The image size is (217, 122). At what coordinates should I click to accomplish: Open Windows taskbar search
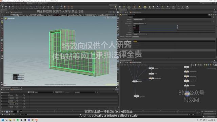tap(6, 120)
